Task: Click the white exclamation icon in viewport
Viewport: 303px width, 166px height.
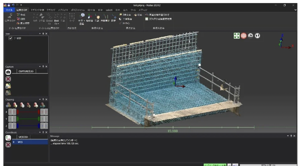Action: [x=258, y=36]
